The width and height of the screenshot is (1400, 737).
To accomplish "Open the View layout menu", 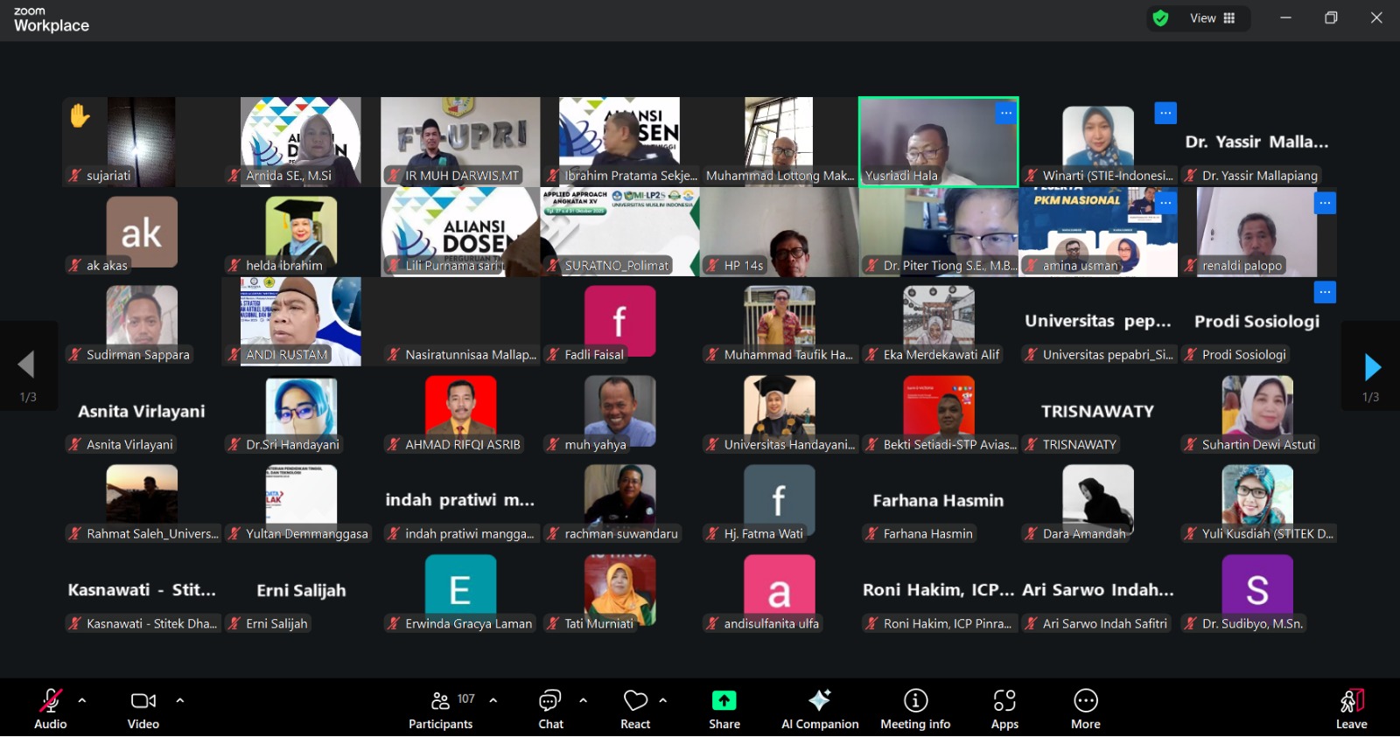I will (x=1212, y=18).
